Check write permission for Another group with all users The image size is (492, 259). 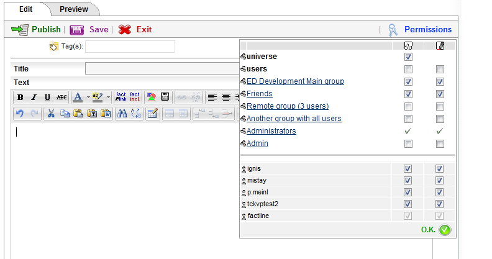click(440, 119)
